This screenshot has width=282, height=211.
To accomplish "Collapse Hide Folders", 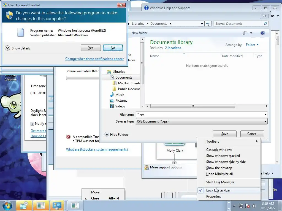I will click(116, 134).
